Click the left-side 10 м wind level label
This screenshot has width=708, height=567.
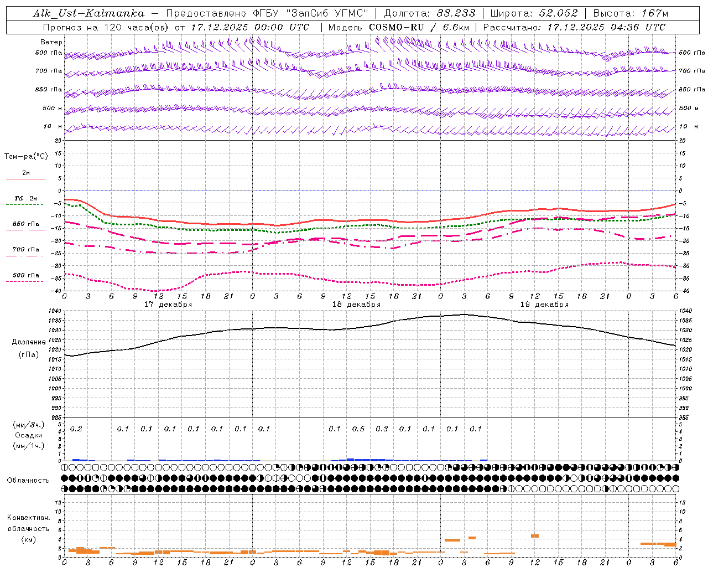53,126
